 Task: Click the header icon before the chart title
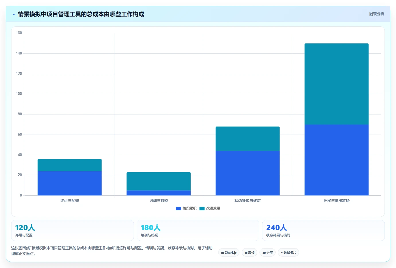point(13,14)
